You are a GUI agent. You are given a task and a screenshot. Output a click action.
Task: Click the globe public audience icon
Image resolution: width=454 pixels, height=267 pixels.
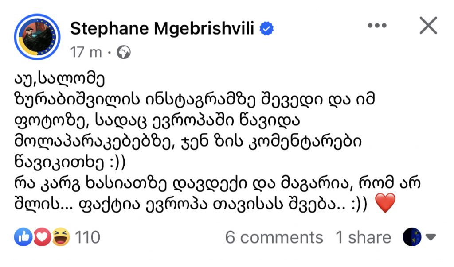124,53
